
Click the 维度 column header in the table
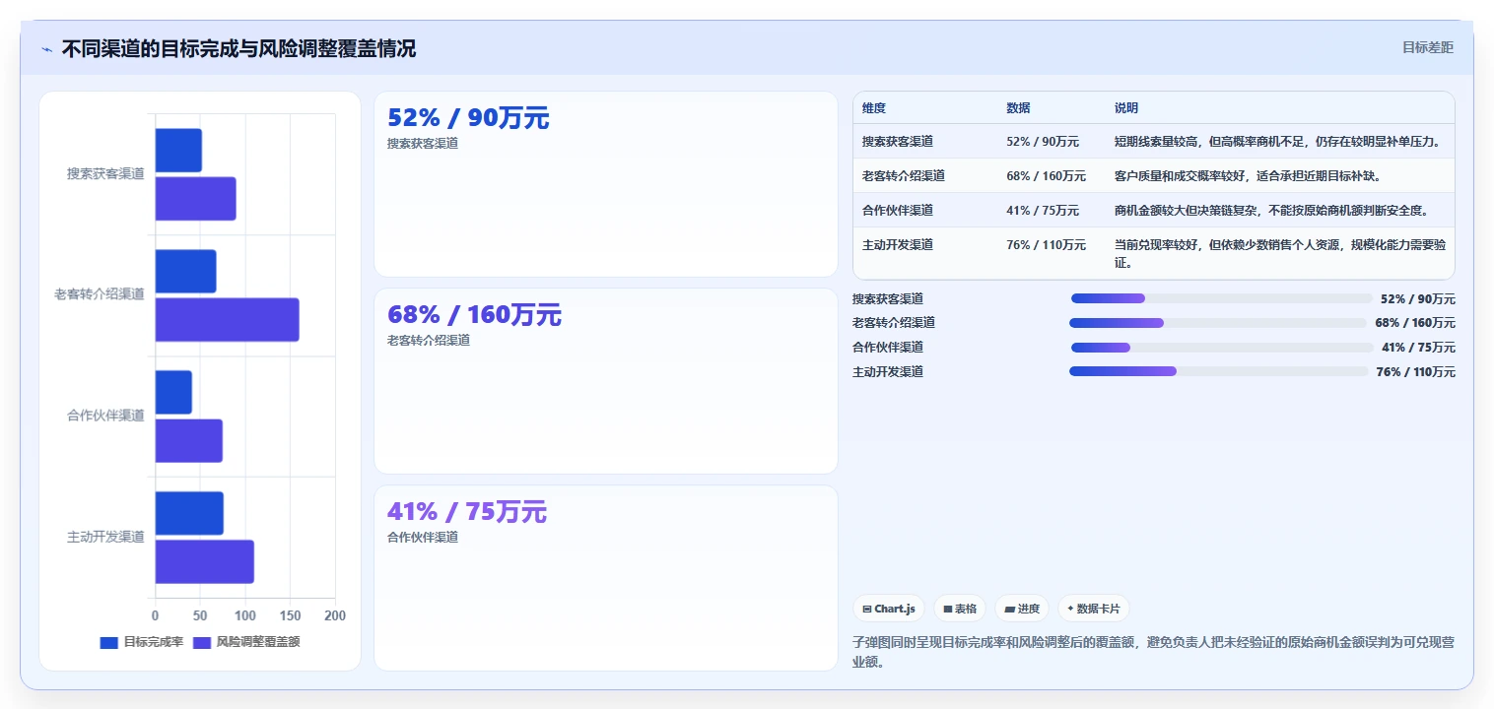point(874,108)
